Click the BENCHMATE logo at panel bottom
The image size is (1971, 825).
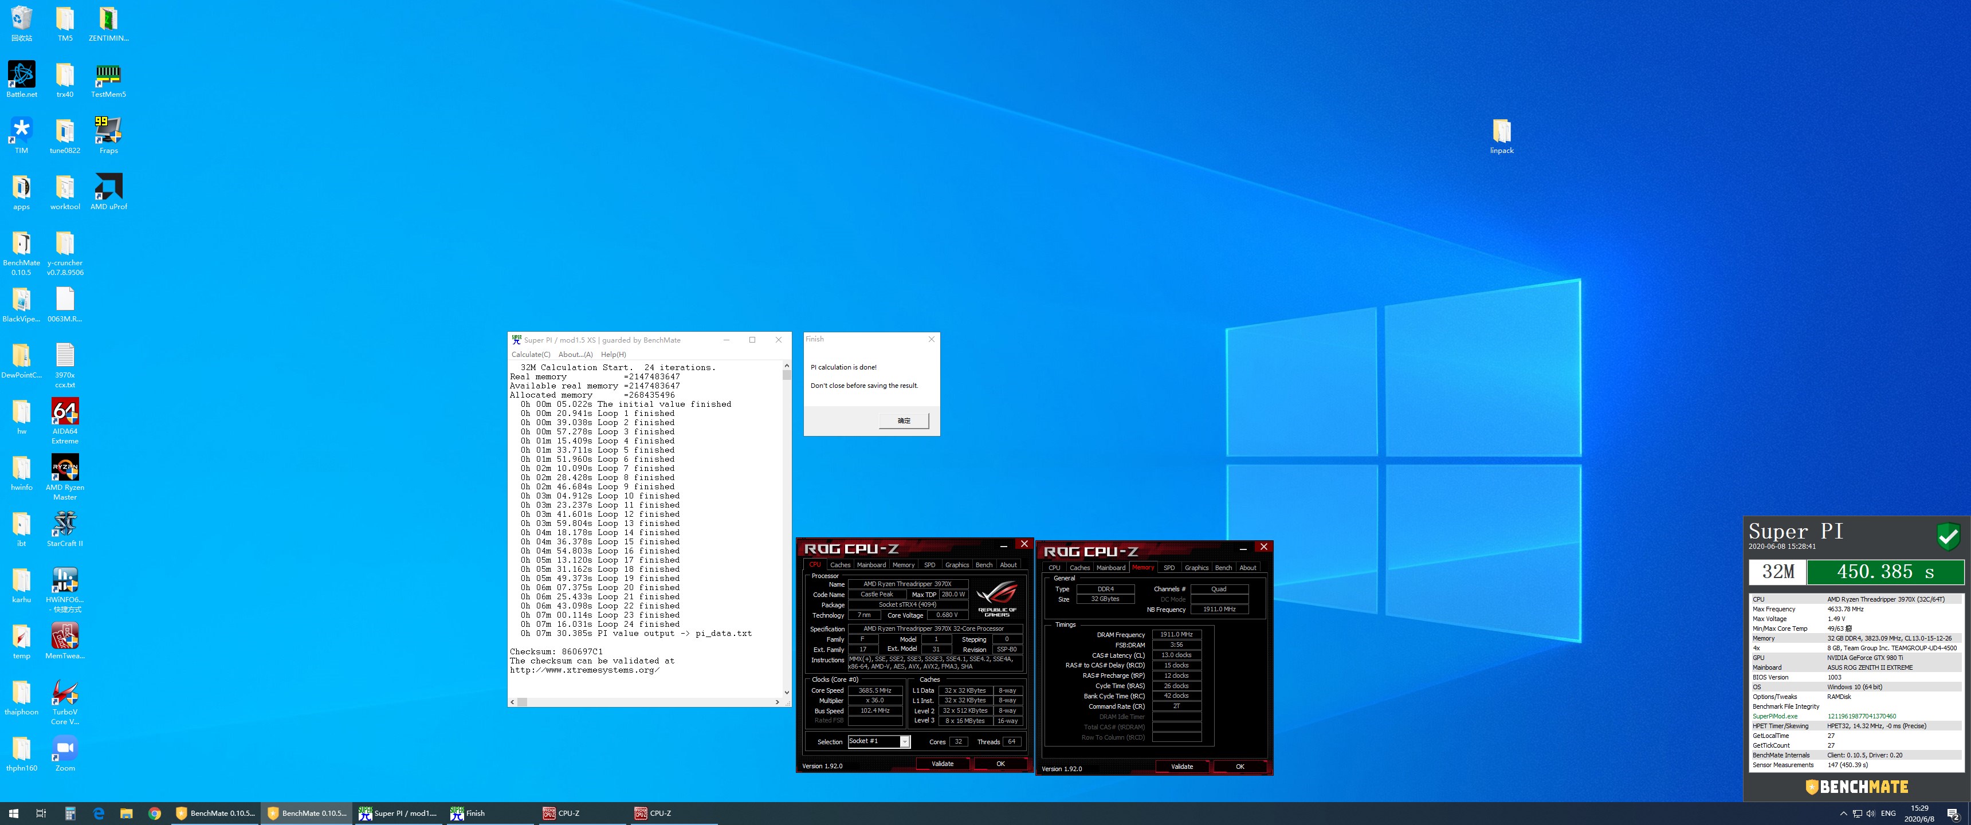click(x=1856, y=787)
